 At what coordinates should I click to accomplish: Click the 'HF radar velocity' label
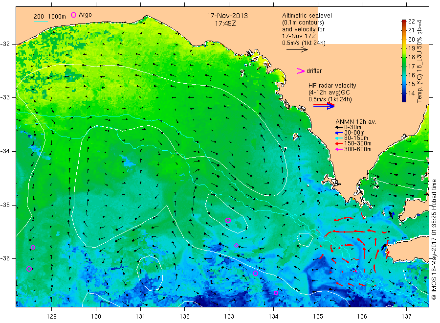[x=332, y=85]
